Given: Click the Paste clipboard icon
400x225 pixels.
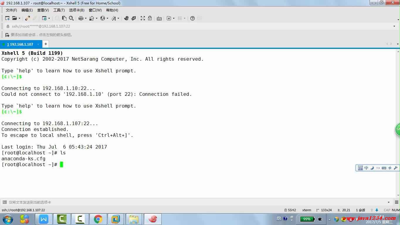Looking at the screenshot, I should [64, 18].
